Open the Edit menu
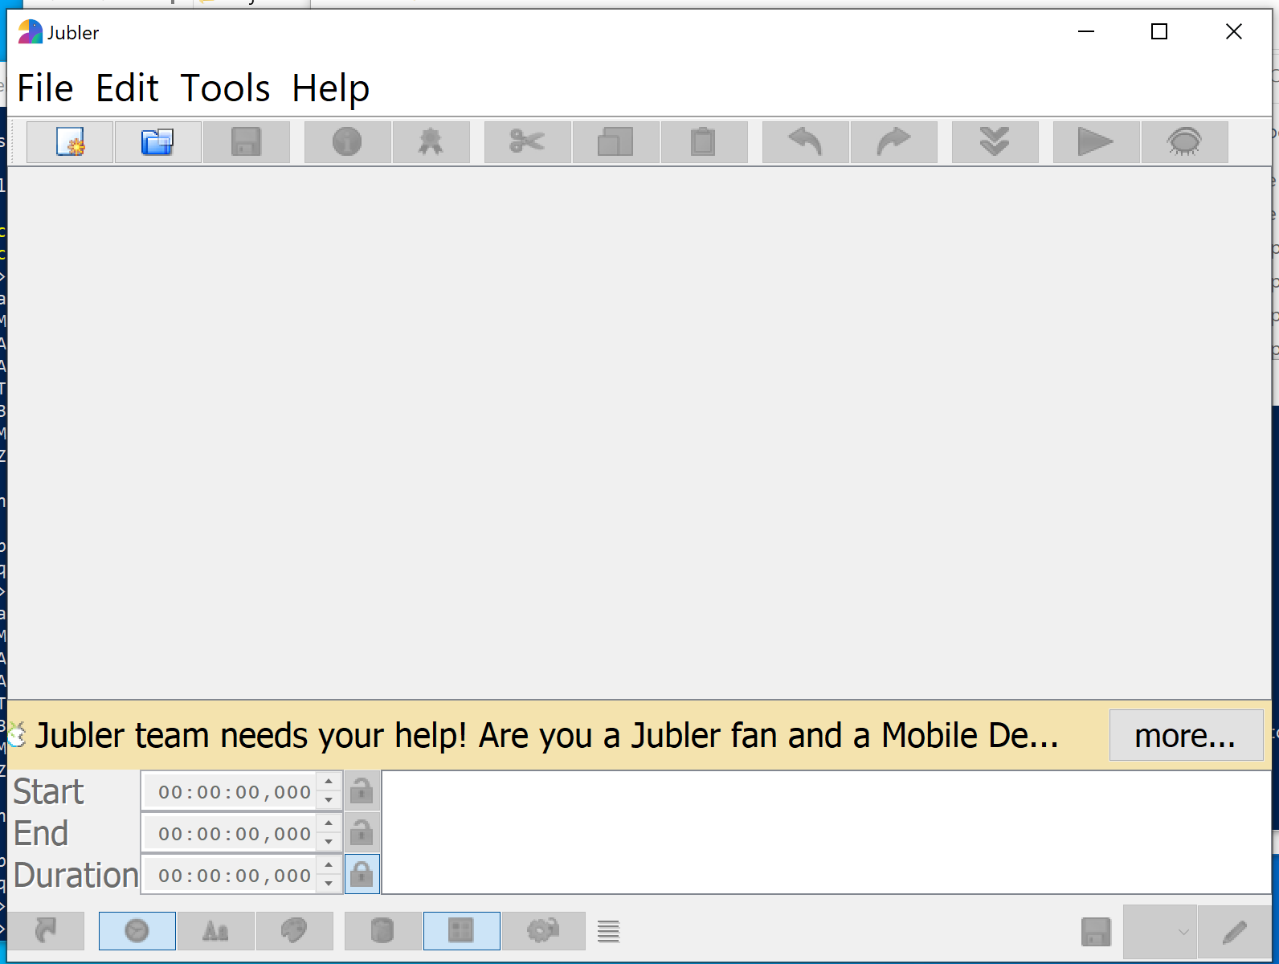This screenshot has height=964, width=1279. coord(127,88)
